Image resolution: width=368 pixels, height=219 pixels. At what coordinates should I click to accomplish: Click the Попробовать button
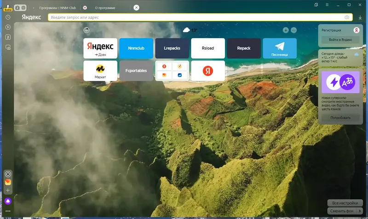340,118
